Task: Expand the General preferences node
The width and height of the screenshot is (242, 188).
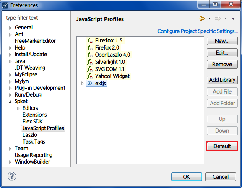Action: click(x=10, y=28)
